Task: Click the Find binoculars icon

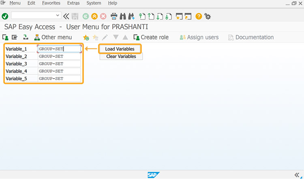Action: (123, 16)
